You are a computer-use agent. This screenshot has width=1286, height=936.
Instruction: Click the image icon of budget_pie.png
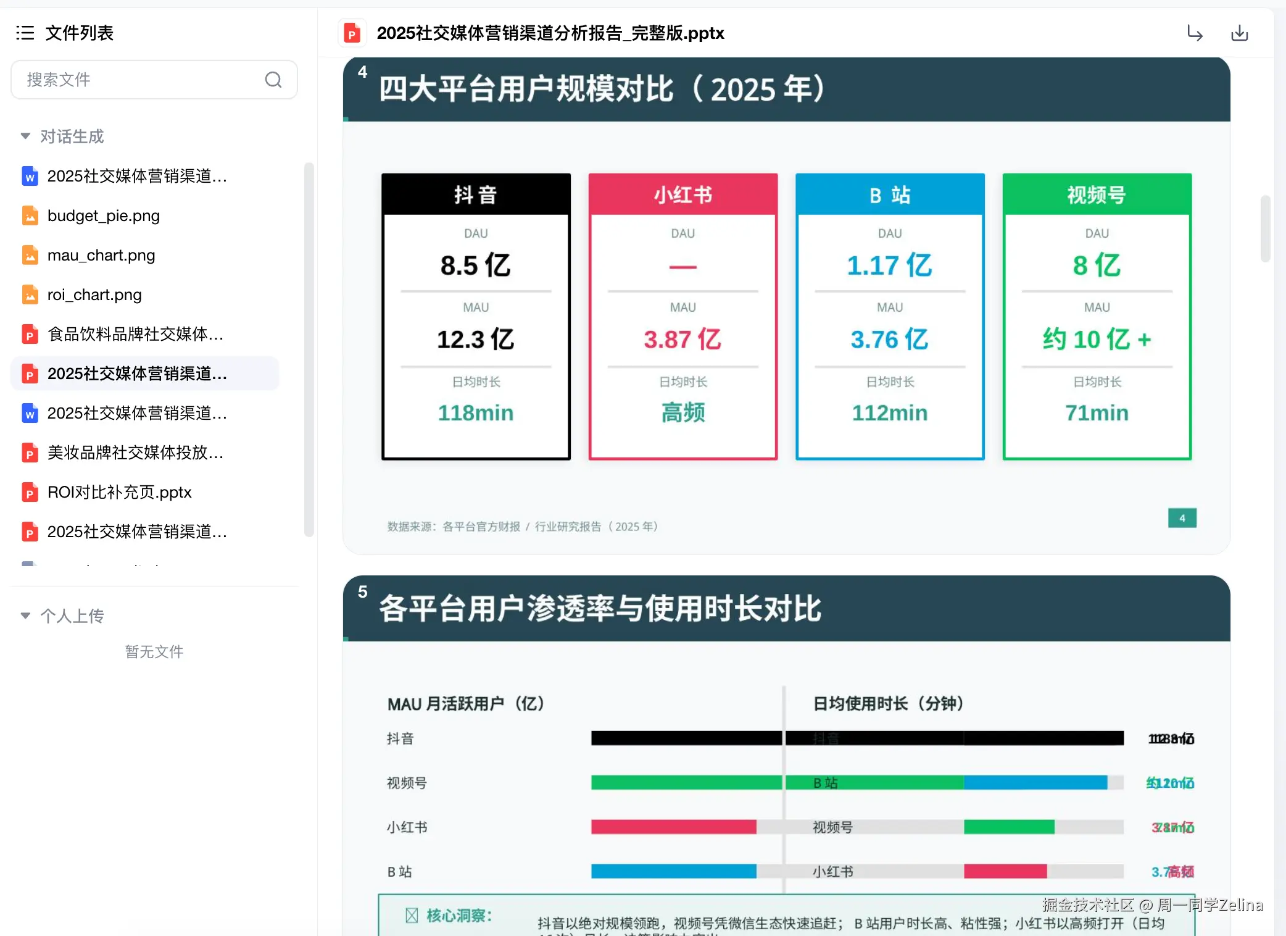[x=30, y=215]
